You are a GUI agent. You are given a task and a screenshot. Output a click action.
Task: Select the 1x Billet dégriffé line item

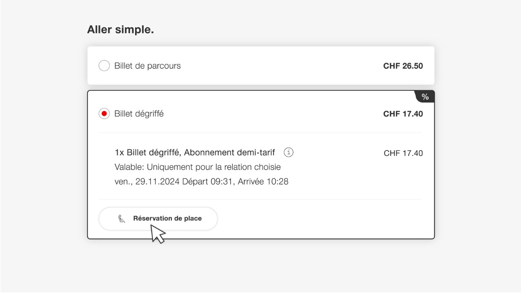click(195, 152)
